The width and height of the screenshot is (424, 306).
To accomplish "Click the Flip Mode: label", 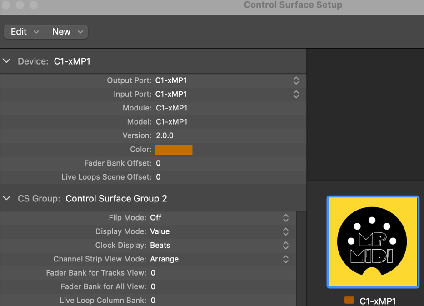I will coord(128,217).
